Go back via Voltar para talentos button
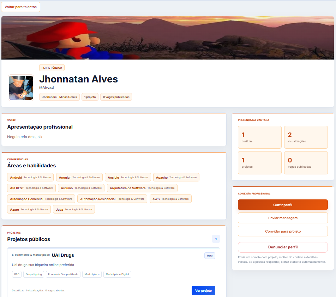The height and width of the screenshot is (297, 336). [x=20, y=7]
